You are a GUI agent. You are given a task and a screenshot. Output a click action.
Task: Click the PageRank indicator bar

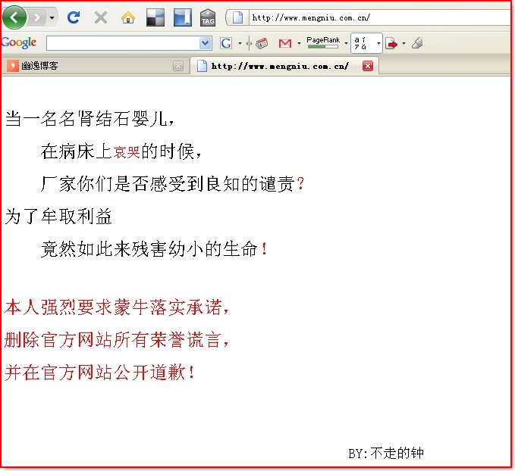(323, 42)
